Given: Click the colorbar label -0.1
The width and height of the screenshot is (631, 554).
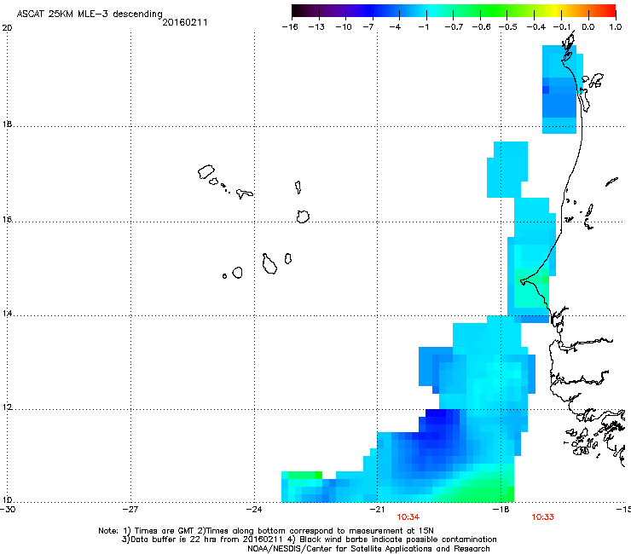Looking at the screenshot, I should click(x=562, y=27).
